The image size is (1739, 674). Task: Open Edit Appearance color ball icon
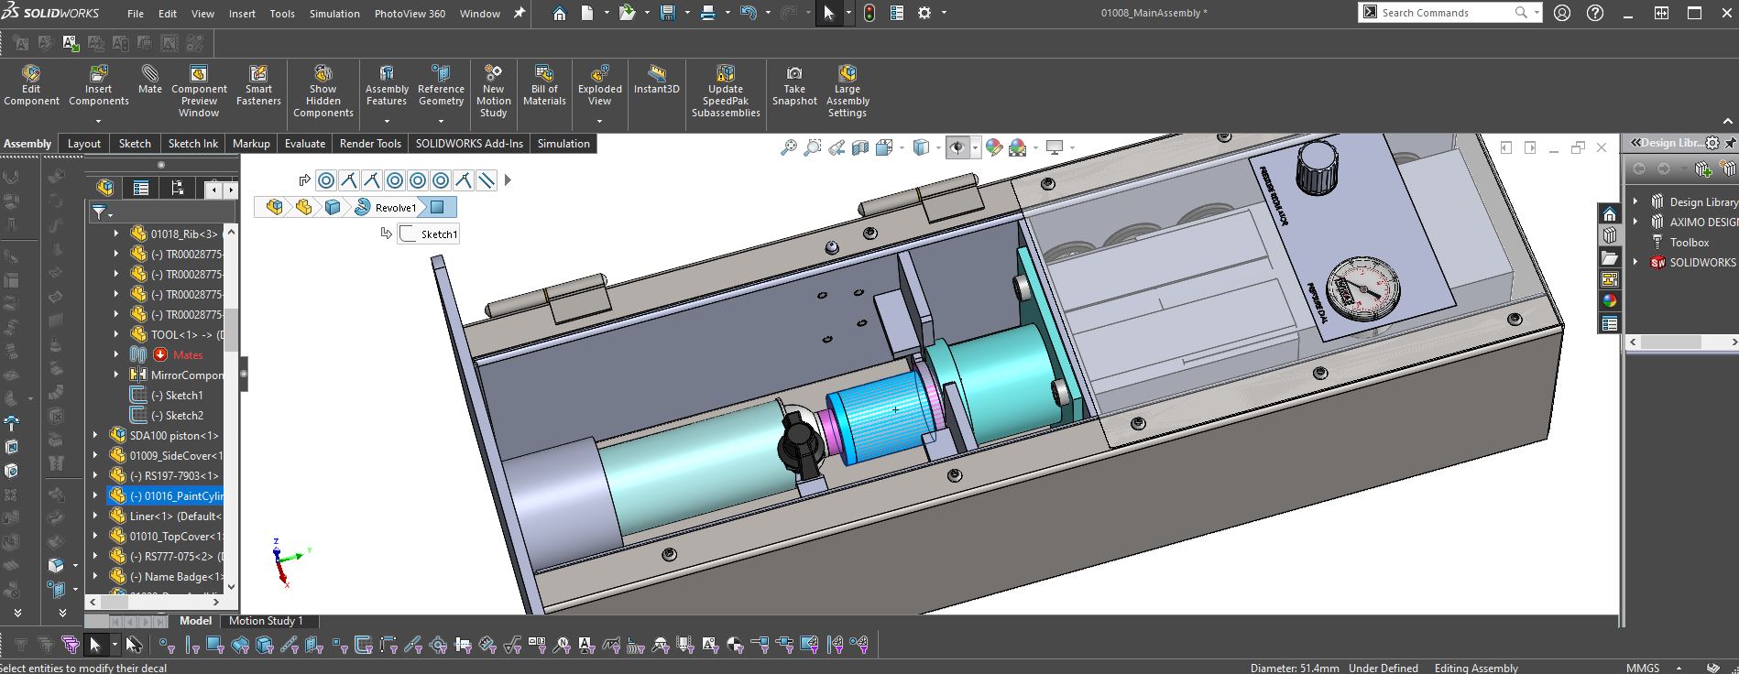(x=993, y=147)
